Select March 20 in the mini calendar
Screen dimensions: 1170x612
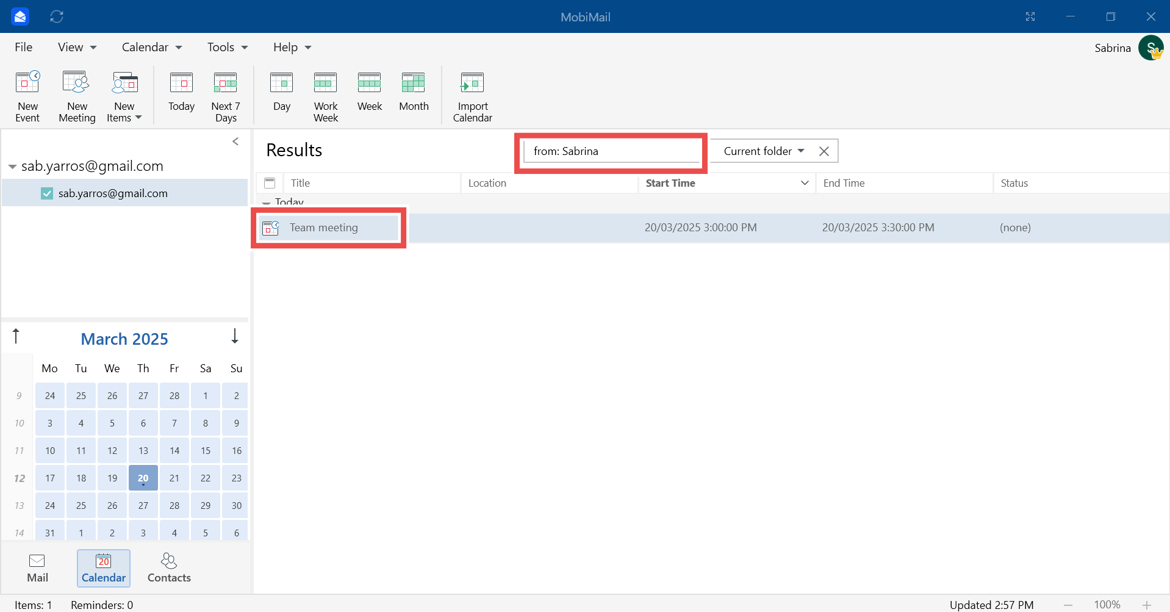[x=143, y=478]
